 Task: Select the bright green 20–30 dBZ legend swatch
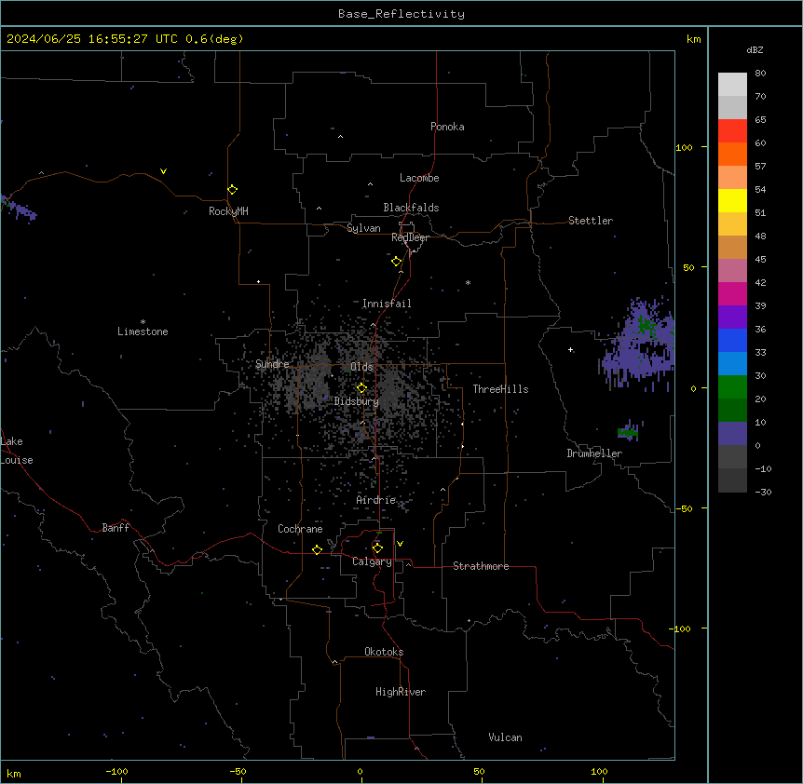pos(732,387)
